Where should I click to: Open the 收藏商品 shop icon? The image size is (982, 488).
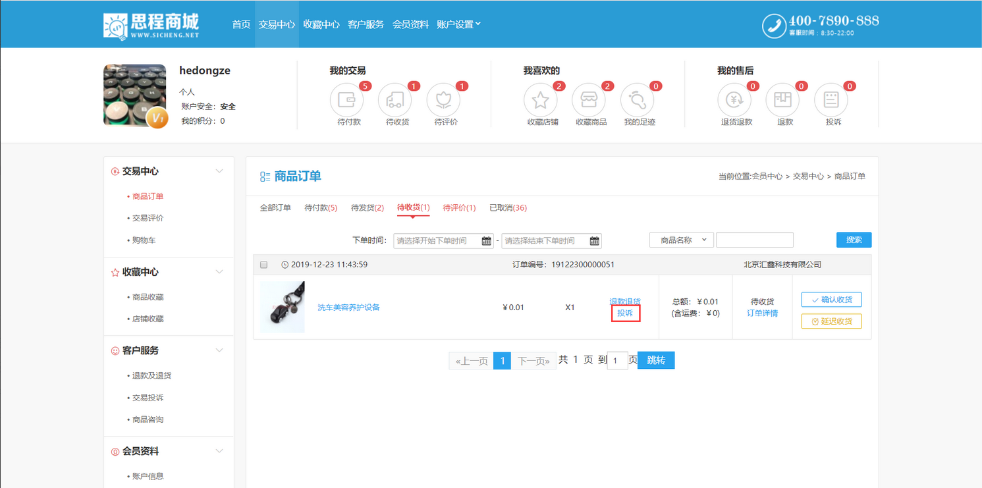click(589, 100)
